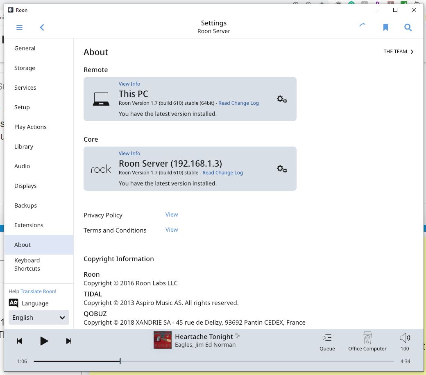Click the total time 4:34
The height and width of the screenshot is (375, 426).
click(x=406, y=361)
